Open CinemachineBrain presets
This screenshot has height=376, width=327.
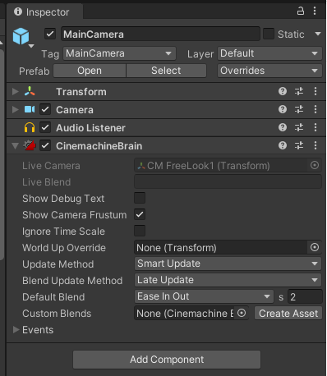(x=299, y=145)
